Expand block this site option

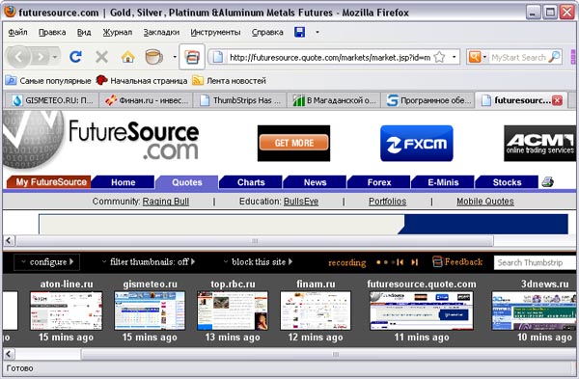(258, 262)
